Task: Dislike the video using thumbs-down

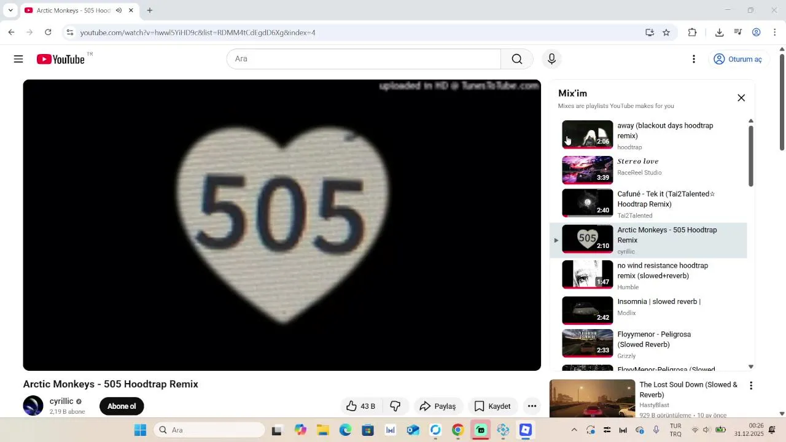Action: click(x=395, y=406)
